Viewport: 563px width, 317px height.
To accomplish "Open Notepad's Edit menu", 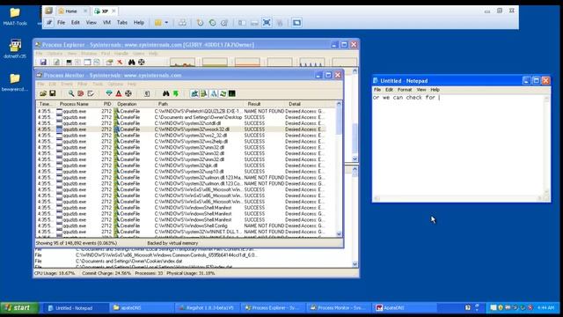I will [x=389, y=90].
